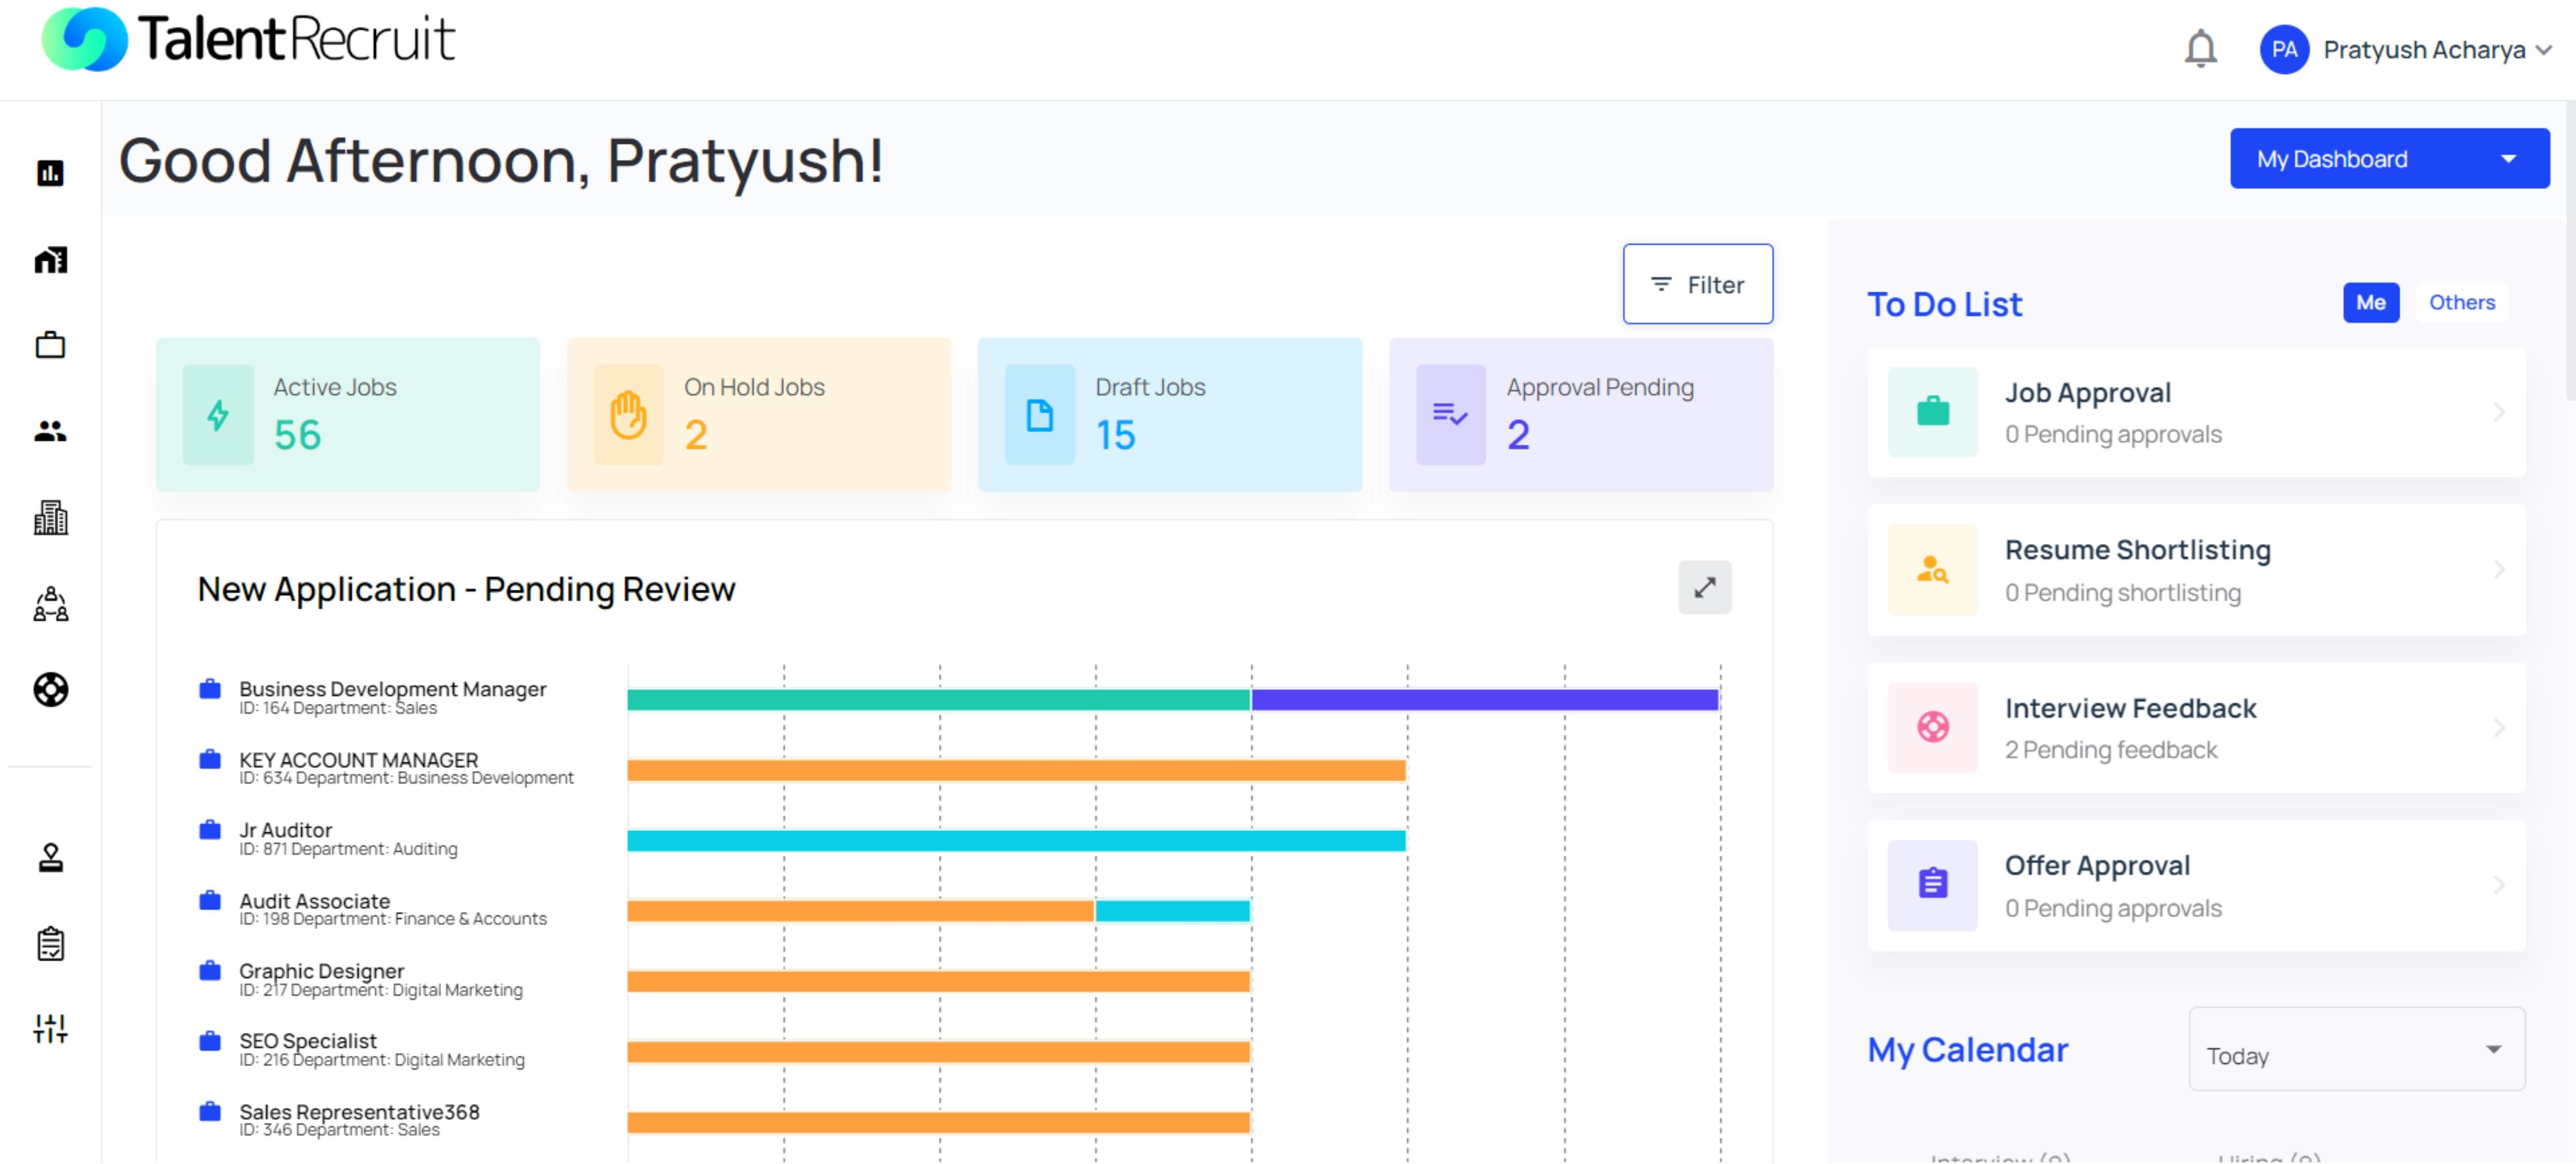Viewport: 2576px width, 1164px height.
Task: Click the Active Jobs card showing 56
Action: [347, 414]
